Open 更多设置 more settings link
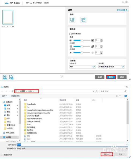 click(x=122, y=10)
